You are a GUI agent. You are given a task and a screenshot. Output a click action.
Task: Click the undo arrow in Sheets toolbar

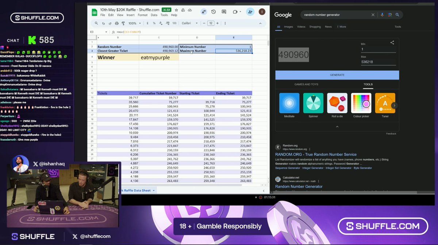click(104, 23)
